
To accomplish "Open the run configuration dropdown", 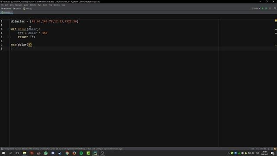I will 256,9.
